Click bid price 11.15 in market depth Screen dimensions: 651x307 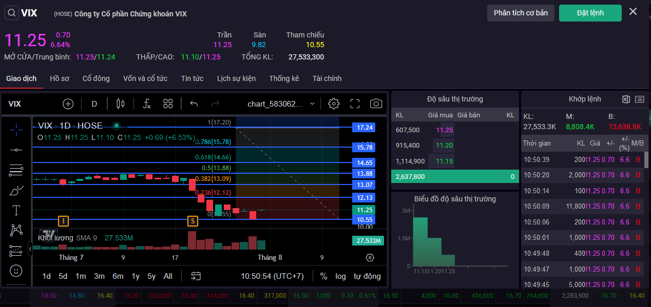pyautogui.click(x=445, y=161)
